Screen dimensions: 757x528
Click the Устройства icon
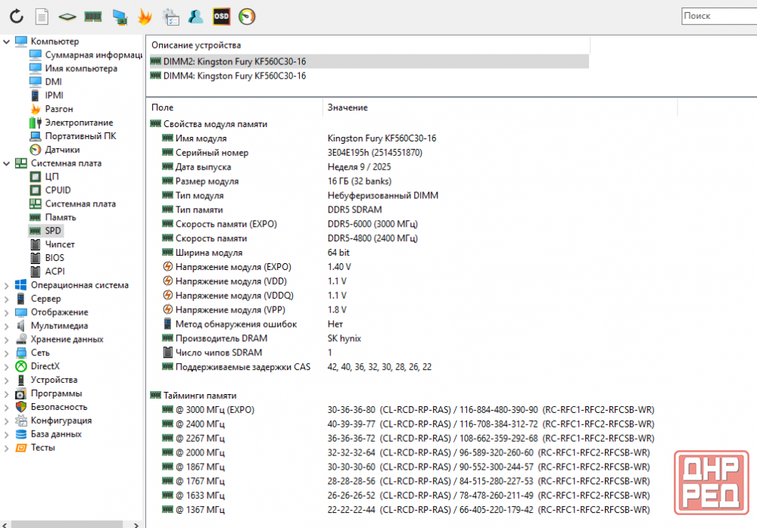(20, 380)
